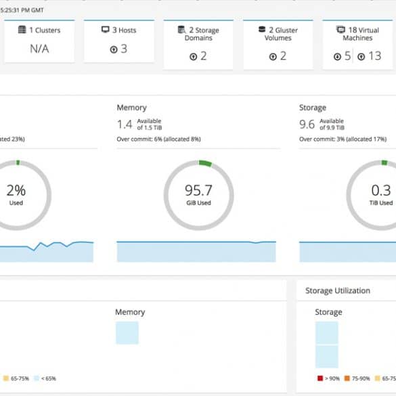The width and height of the screenshot is (396, 396).
Task: Open the 2 Storage Domains link
Action: coord(202,34)
